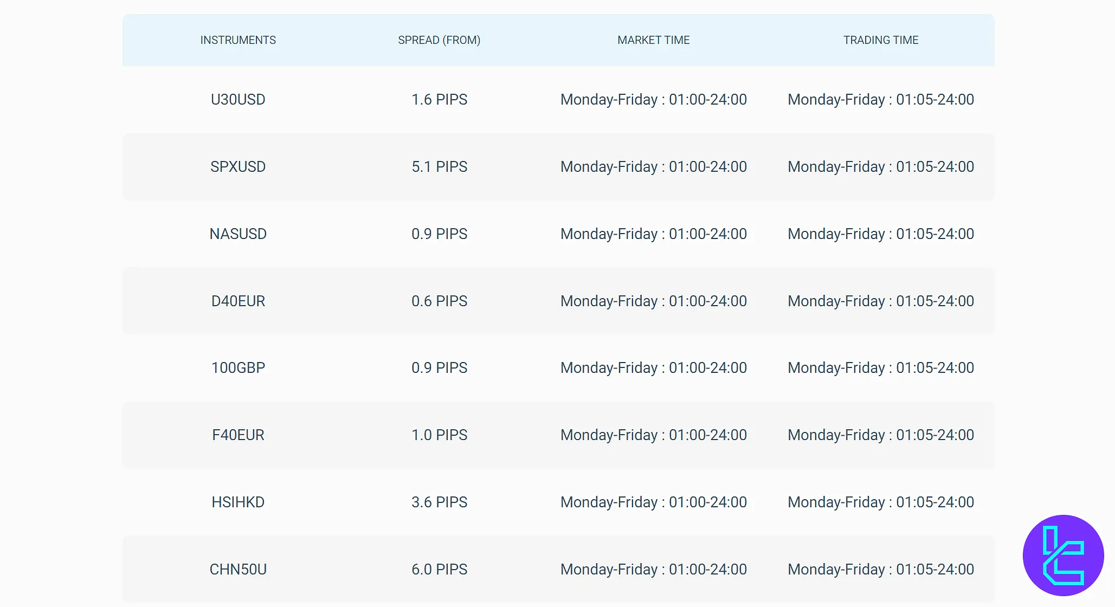Viewport: 1115px width, 607px height.
Task: Click the TRADING TIME column header
Action: click(x=880, y=40)
